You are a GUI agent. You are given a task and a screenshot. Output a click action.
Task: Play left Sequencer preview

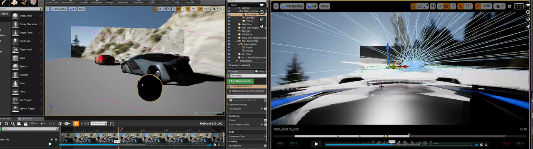coord(50,144)
